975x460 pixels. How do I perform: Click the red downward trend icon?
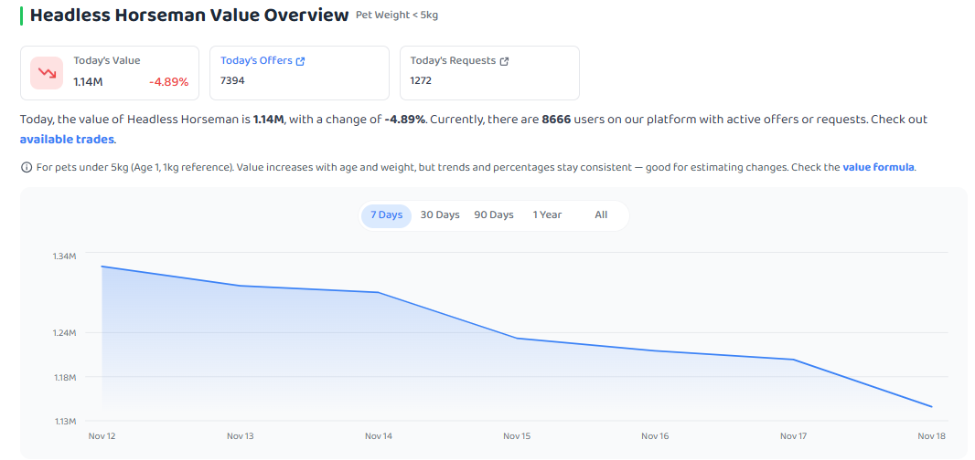47,73
